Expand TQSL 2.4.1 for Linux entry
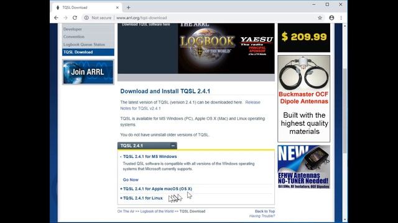 (x=141, y=198)
